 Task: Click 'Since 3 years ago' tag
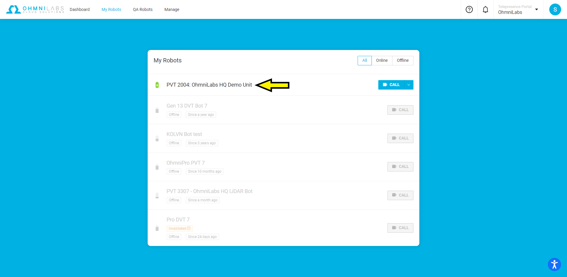tap(202, 143)
